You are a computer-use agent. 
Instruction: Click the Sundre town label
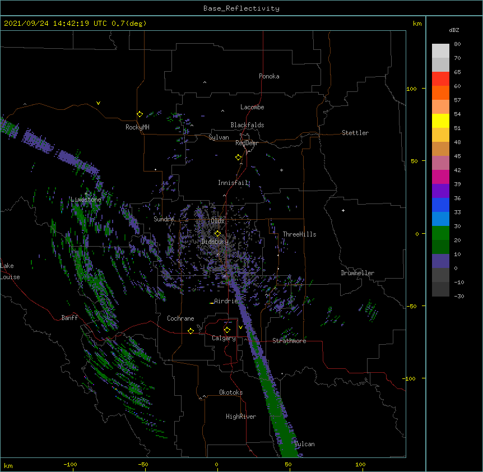164,219
